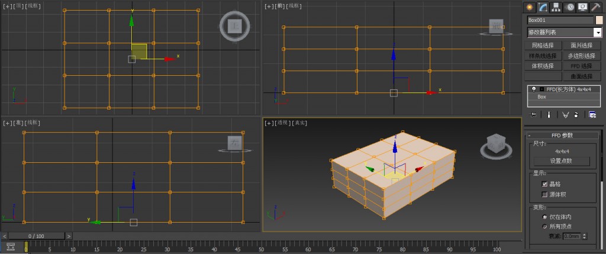Screen dimensions: 606x254
Task: Open Front viewport [+] menu
Action: pos(269,6)
